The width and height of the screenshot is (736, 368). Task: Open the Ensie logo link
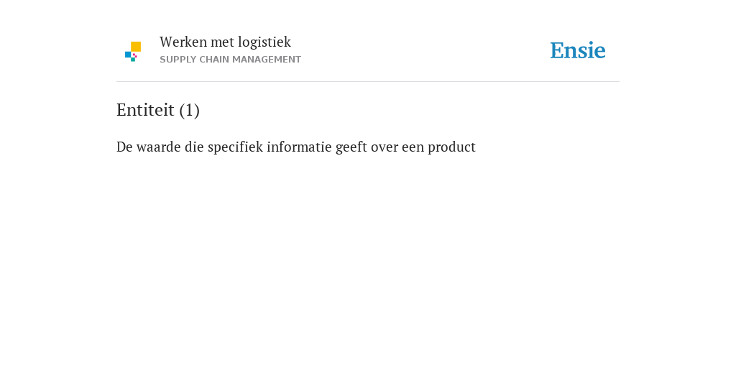578,50
